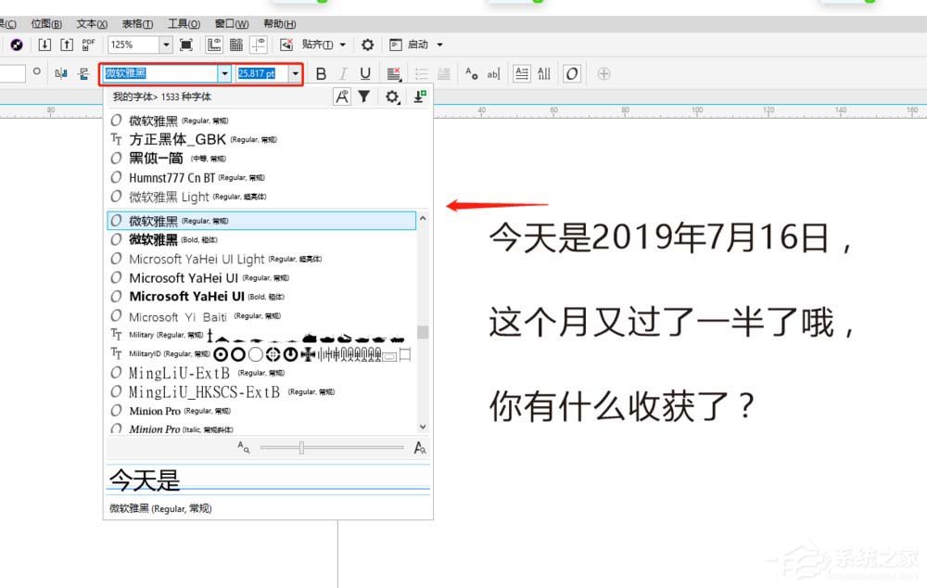
Task: Open the 工具 menu
Action: pos(183,23)
